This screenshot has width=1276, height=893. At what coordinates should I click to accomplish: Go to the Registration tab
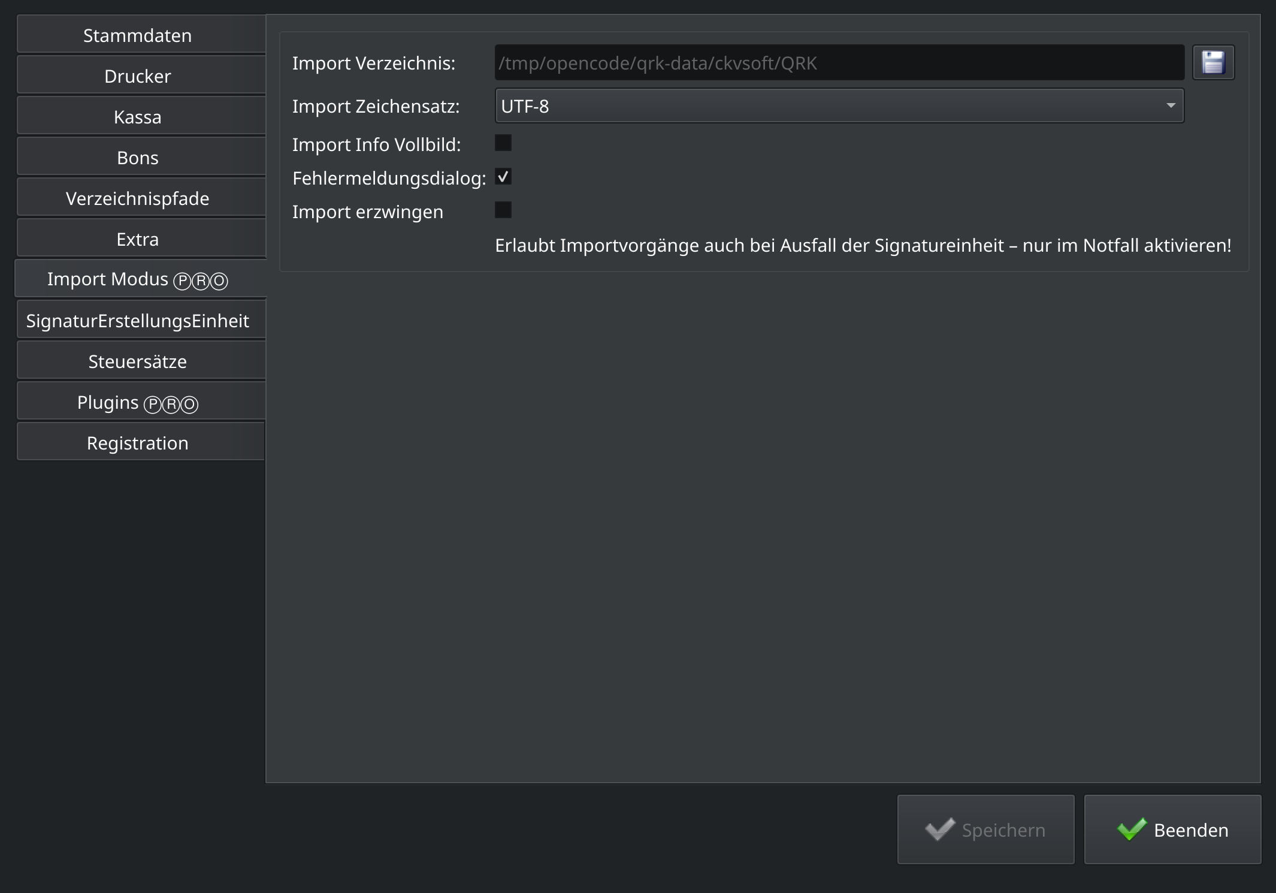click(141, 443)
